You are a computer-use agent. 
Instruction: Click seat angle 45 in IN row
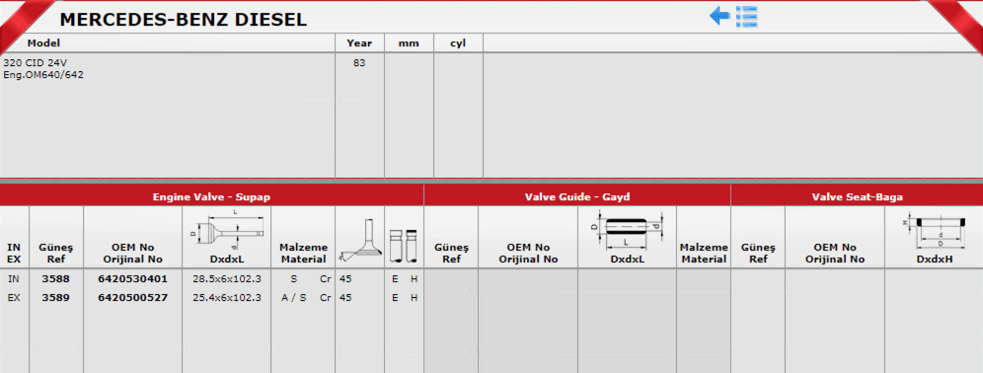tap(345, 279)
